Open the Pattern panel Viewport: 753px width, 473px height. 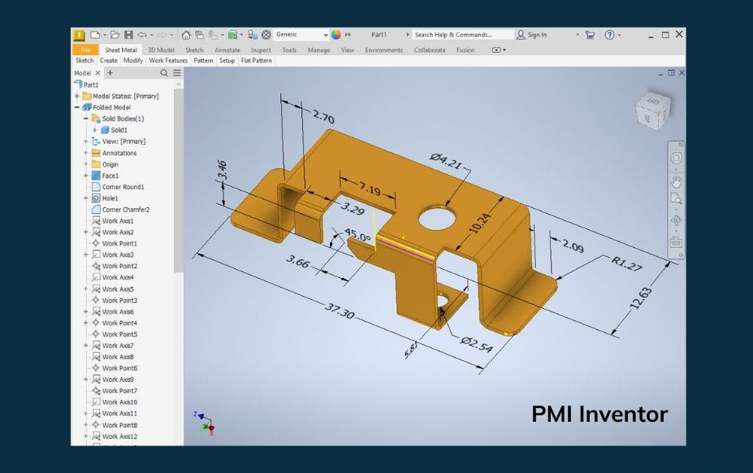pyautogui.click(x=203, y=61)
